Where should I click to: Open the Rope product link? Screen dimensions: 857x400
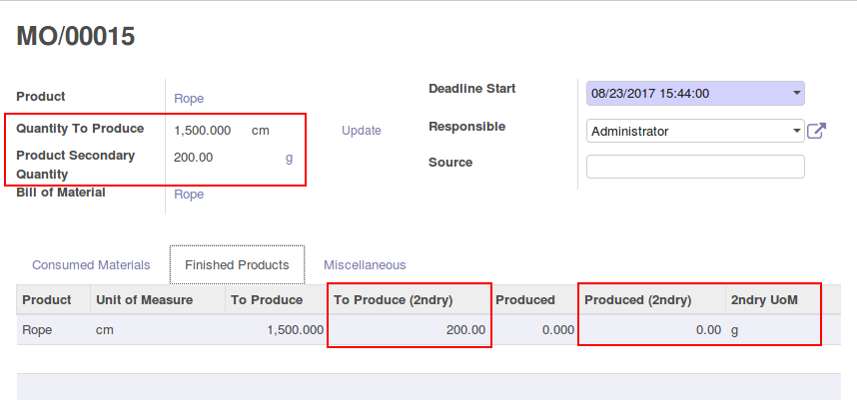click(x=189, y=99)
